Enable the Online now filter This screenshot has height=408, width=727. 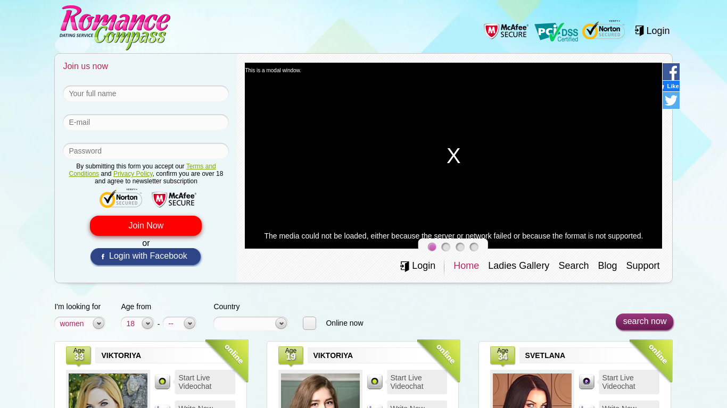tap(309, 323)
